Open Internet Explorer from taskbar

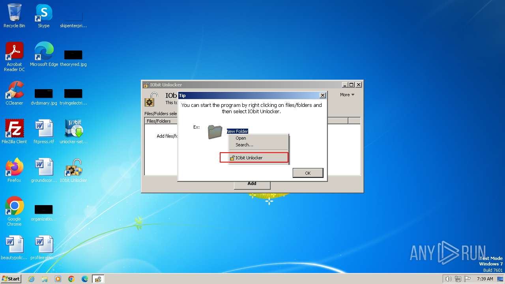click(32, 279)
